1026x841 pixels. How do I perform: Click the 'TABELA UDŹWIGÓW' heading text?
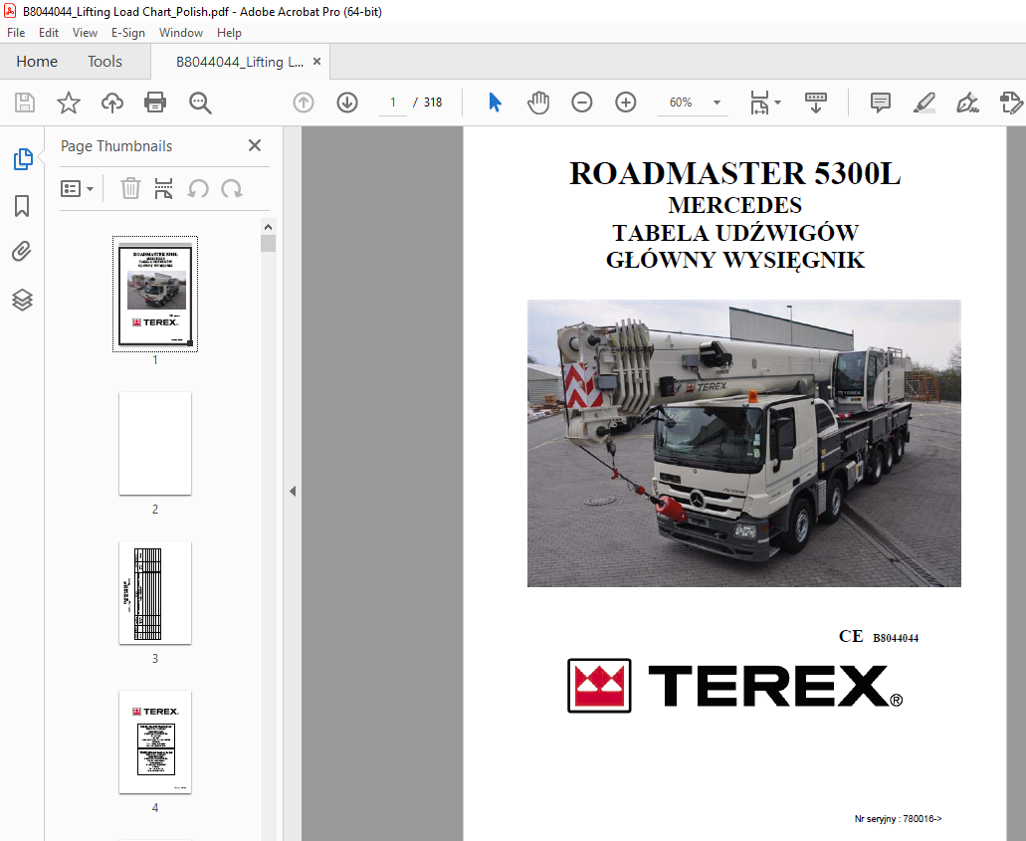734,233
